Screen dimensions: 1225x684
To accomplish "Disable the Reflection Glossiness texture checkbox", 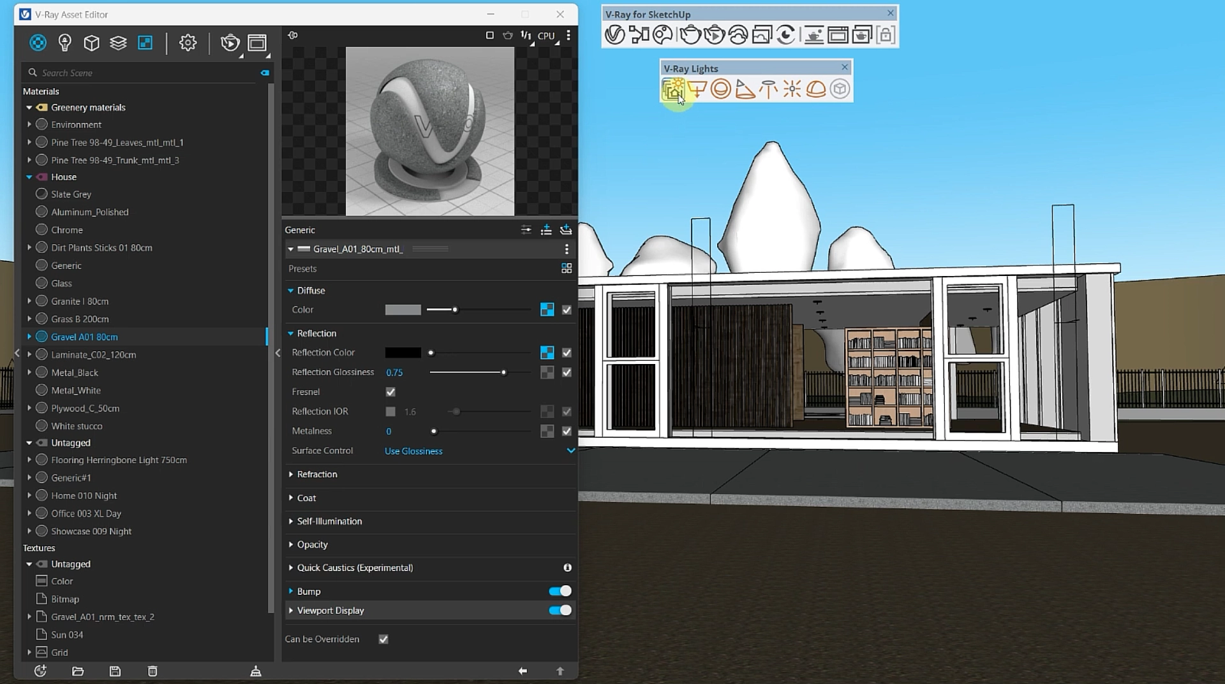I will (567, 372).
